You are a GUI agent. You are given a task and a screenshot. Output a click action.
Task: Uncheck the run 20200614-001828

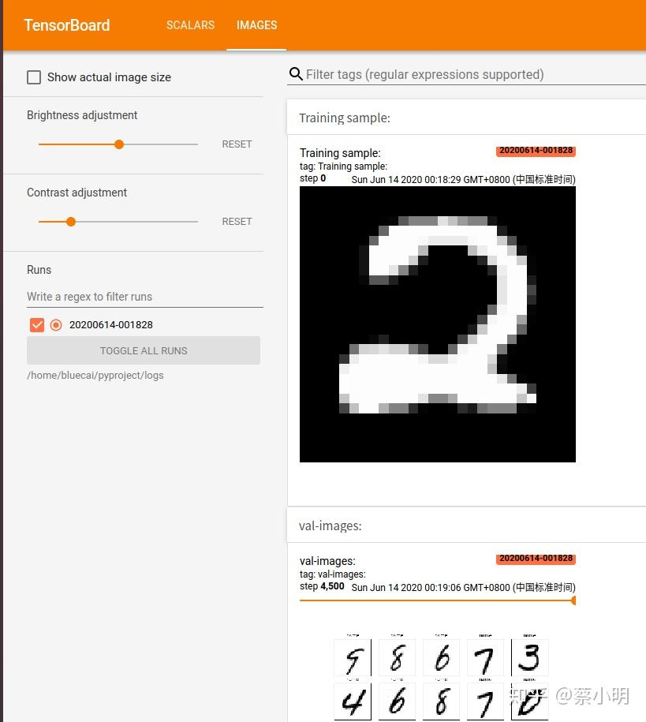click(35, 324)
